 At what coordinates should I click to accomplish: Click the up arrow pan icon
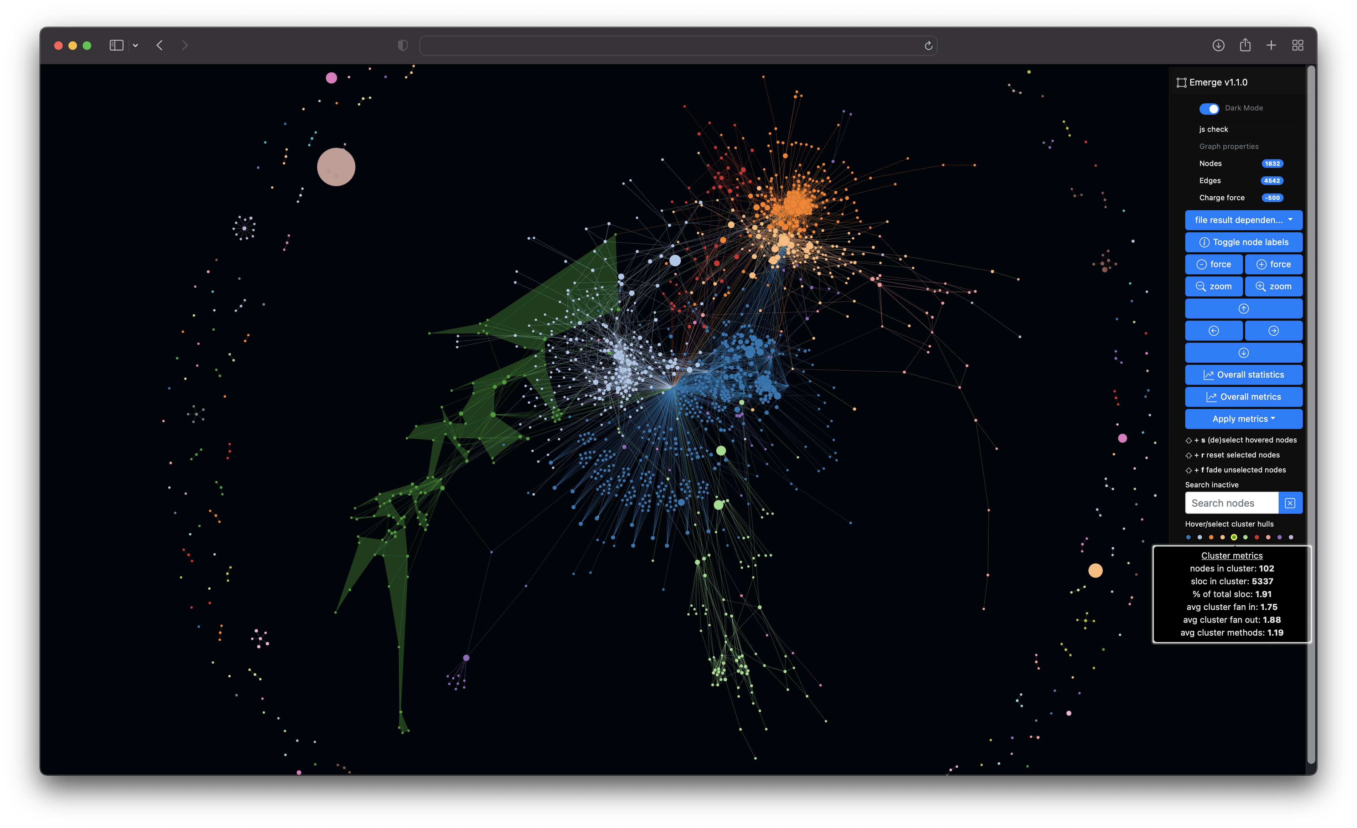point(1244,308)
